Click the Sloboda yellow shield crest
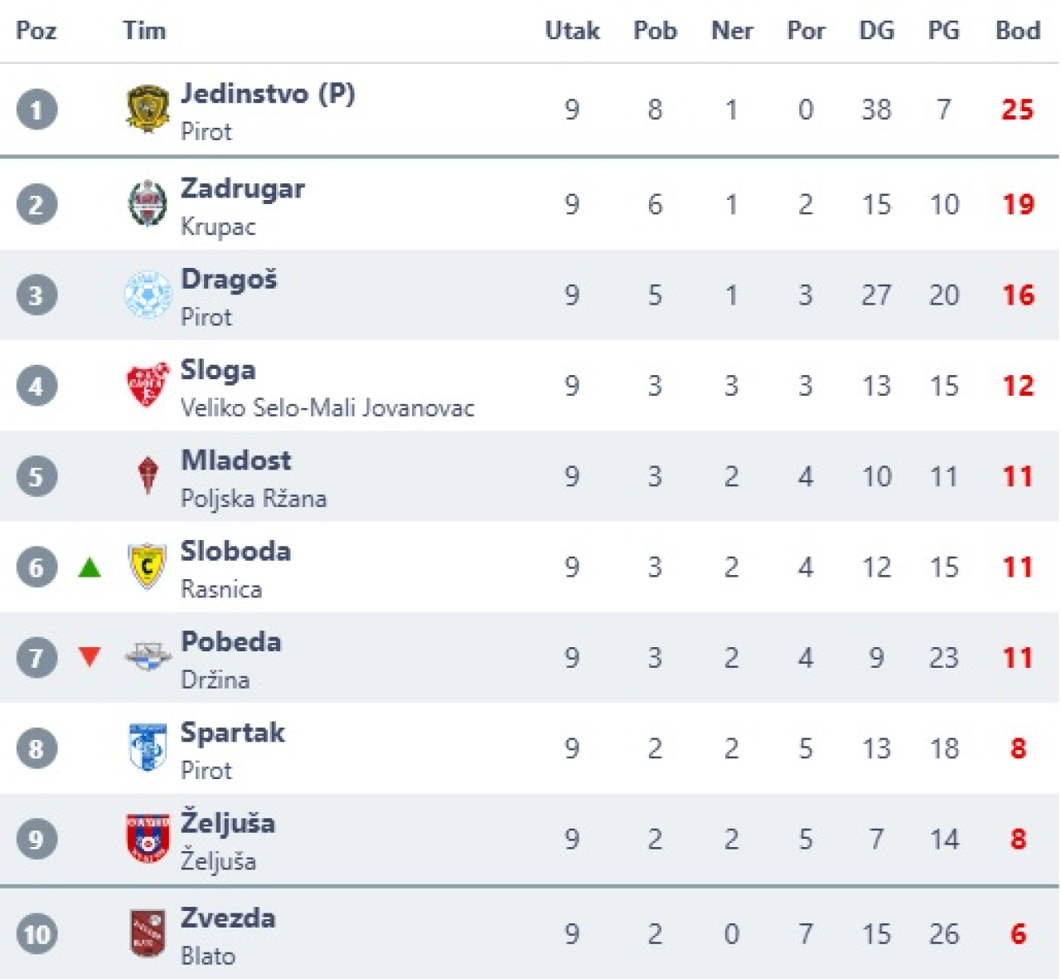 (x=148, y=567)
